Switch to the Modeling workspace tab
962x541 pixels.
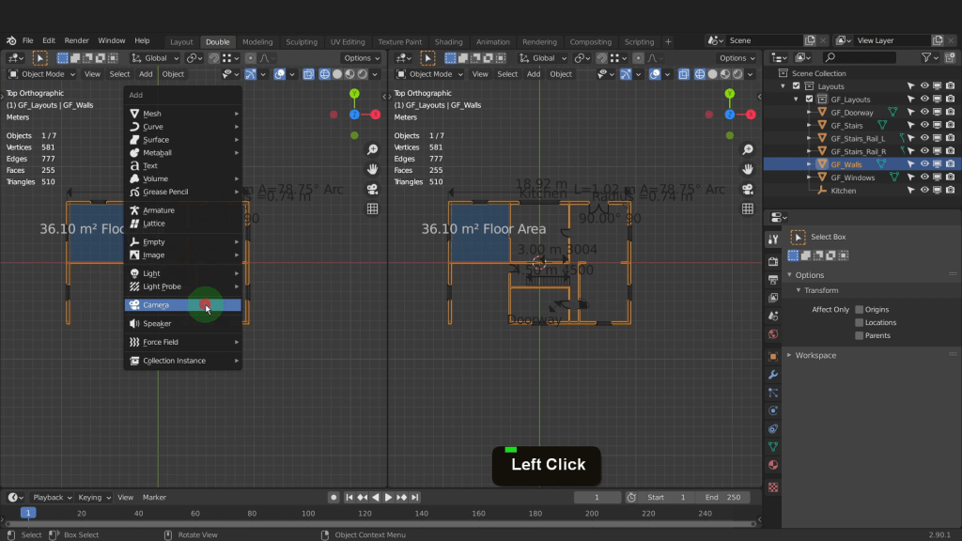[x=257, y=41]
